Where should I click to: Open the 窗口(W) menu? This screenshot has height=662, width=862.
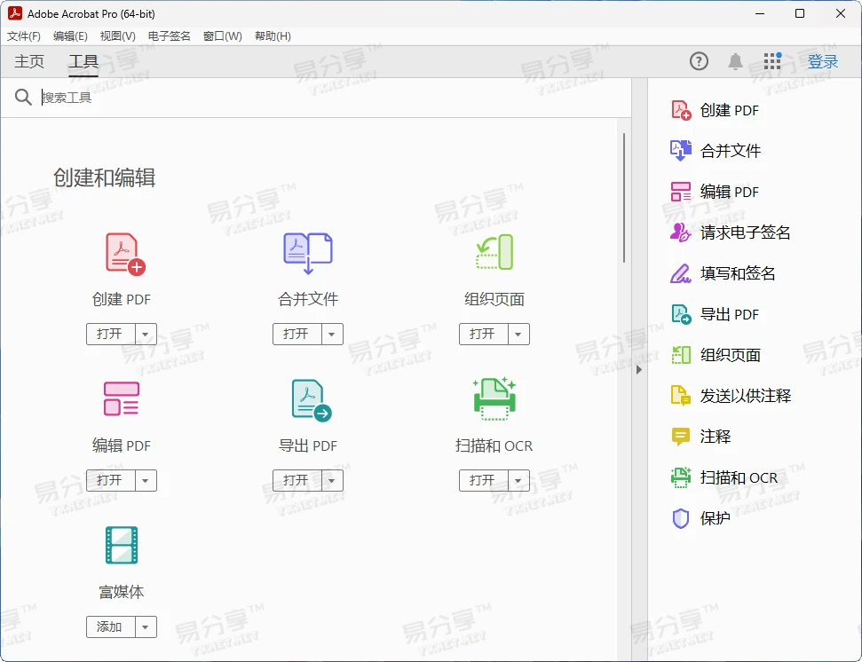223,36
